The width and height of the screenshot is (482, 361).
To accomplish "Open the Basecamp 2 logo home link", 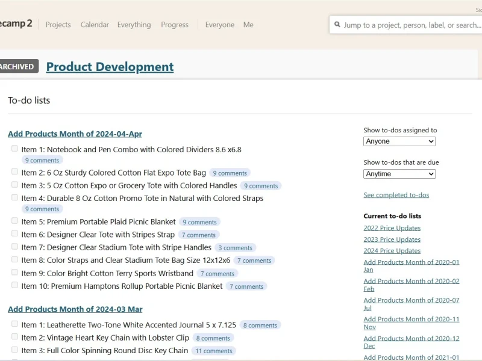I will (x=16, y=23).
